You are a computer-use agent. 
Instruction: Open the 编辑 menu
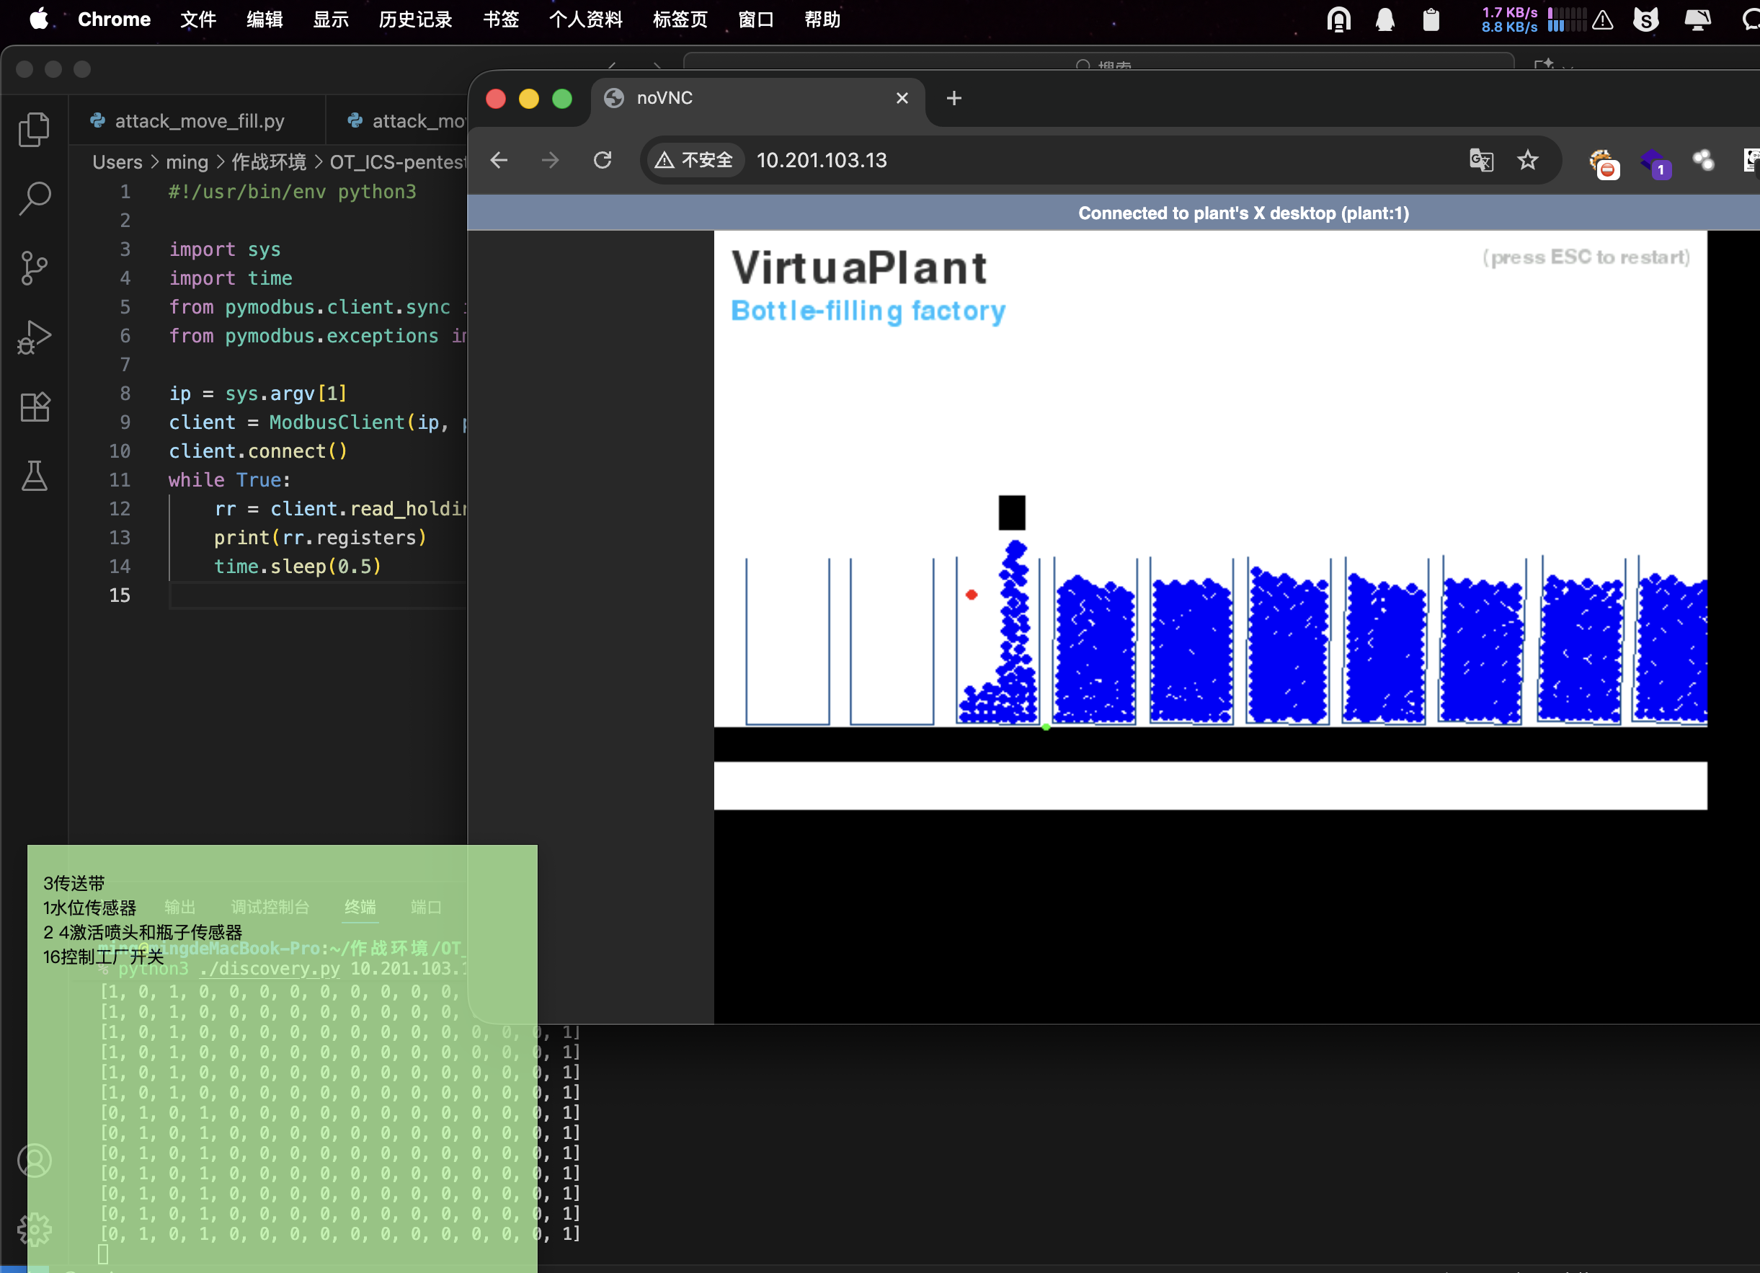pyautogui.click(x=265, y=19)
